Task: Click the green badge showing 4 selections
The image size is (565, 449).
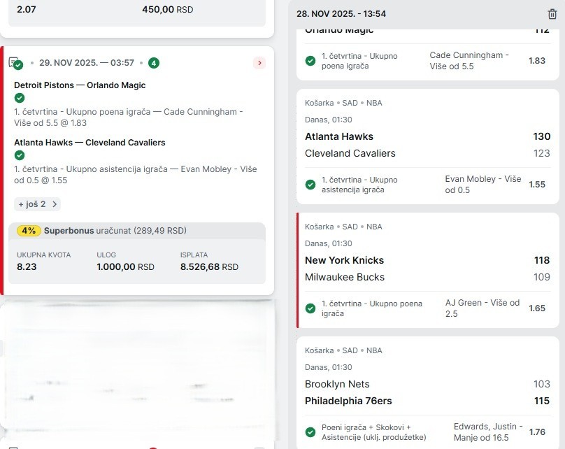Action: pos(154,63)
